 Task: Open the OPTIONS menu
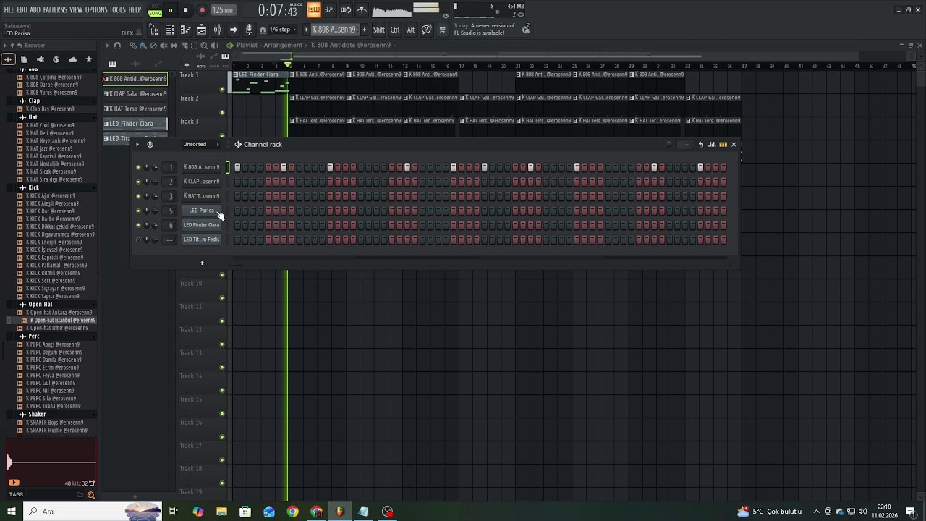[96, 10]
